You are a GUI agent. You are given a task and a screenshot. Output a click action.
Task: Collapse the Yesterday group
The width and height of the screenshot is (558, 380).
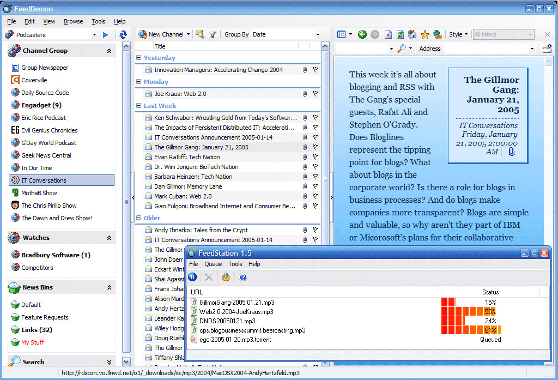click(x=139, y=57)
